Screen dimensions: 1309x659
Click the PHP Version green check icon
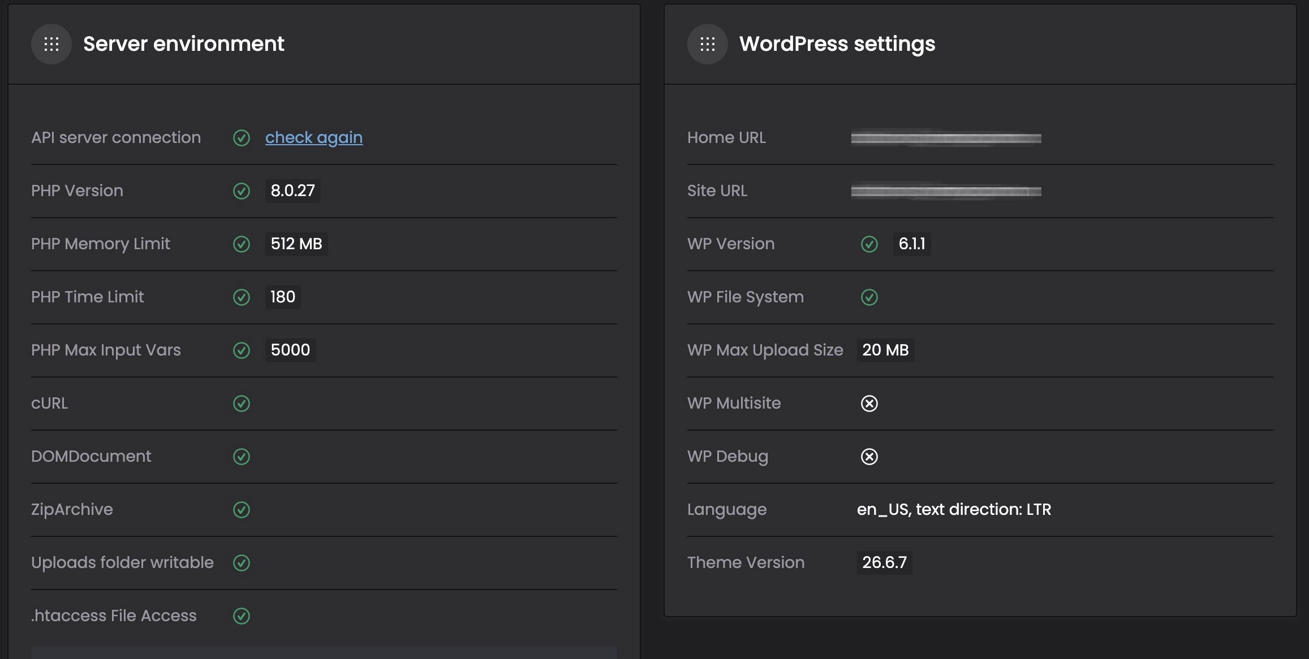(x=242, y=191)
